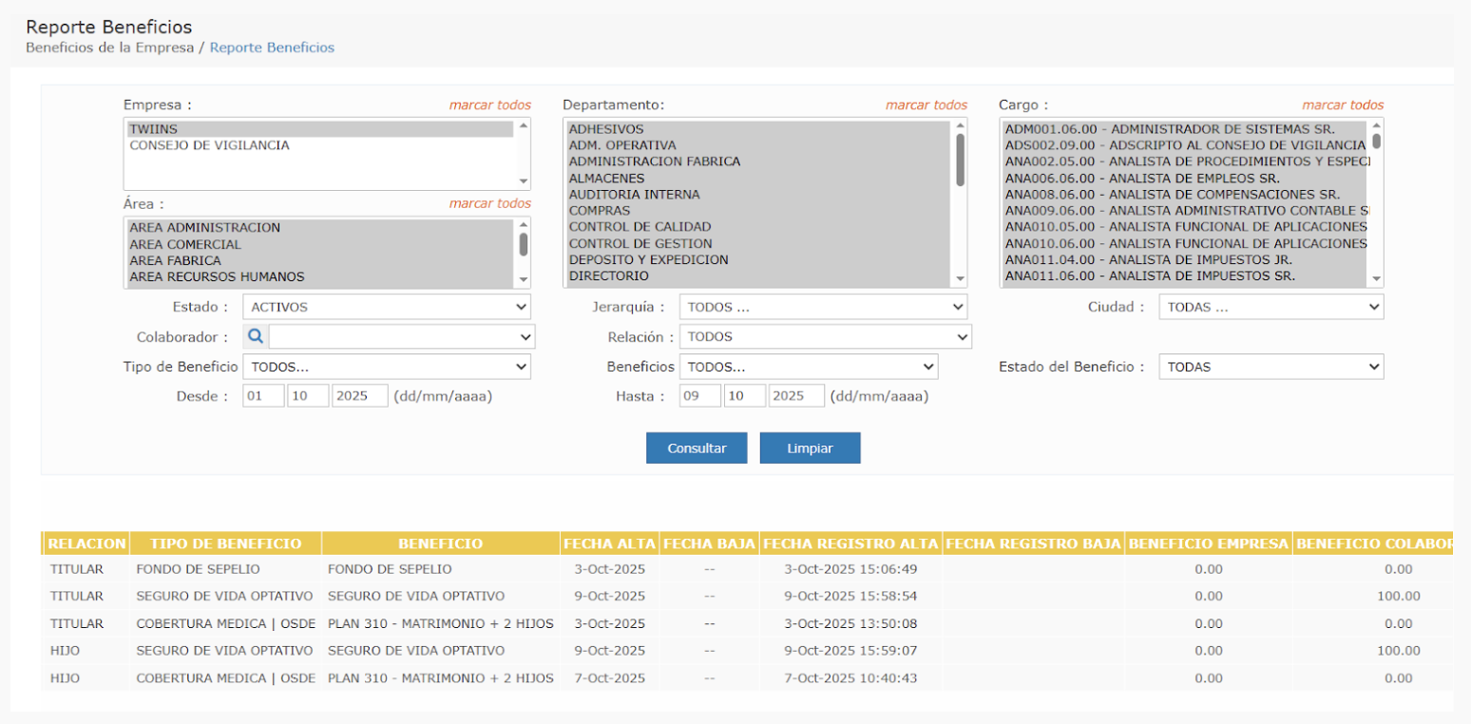Image resolution: width=1471 pixels, height=724 pixels.
Task: Select ADS002.09.00 Adscripto al Consejo cargo
Action: point(1185,145)
